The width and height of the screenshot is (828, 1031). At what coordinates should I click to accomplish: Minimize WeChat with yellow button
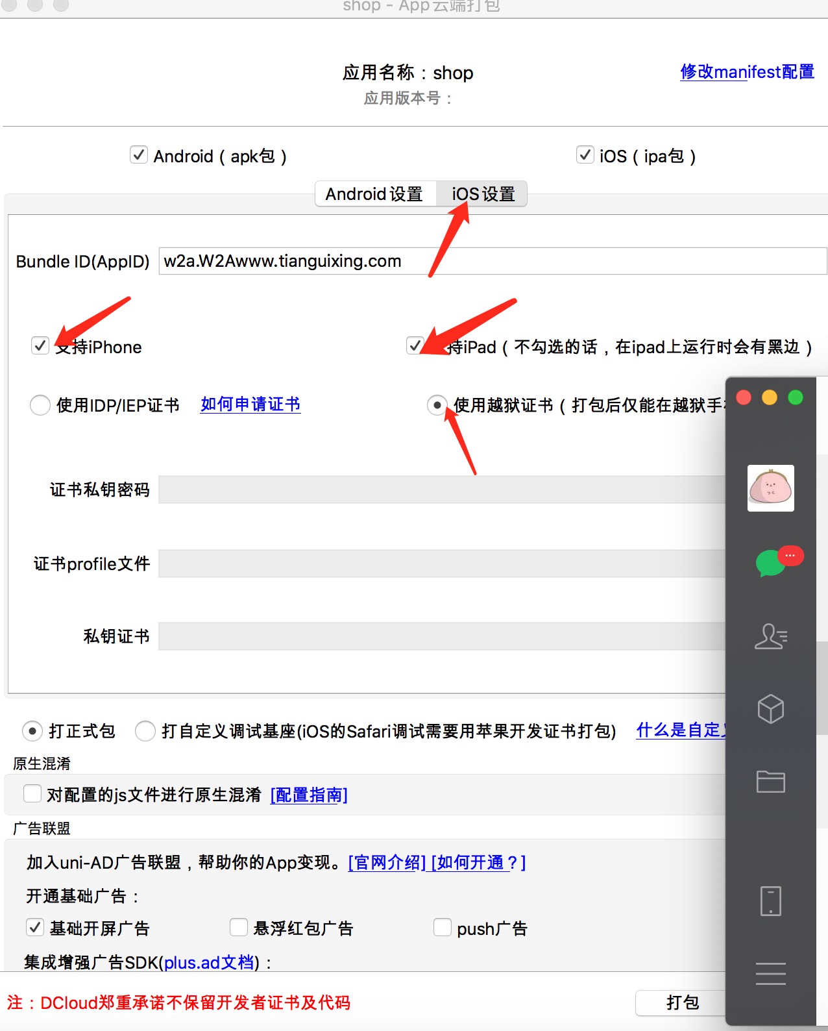pos(770,397)
